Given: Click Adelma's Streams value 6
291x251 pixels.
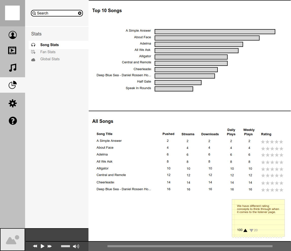Looking at the screenshot, I should tap(187, 155).
